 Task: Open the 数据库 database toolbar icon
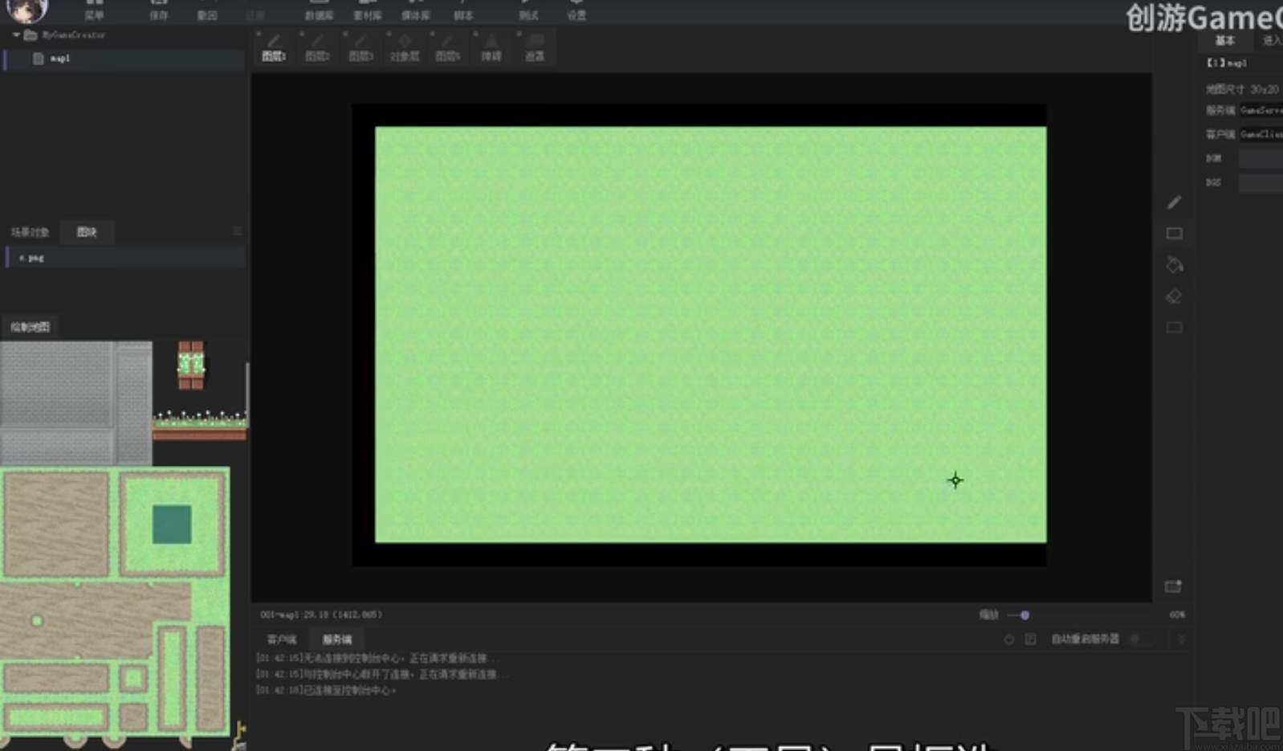319,10
